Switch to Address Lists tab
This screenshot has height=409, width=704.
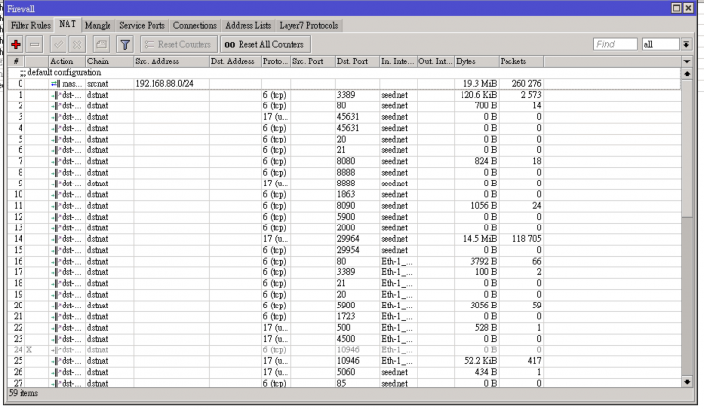point(247,25)
